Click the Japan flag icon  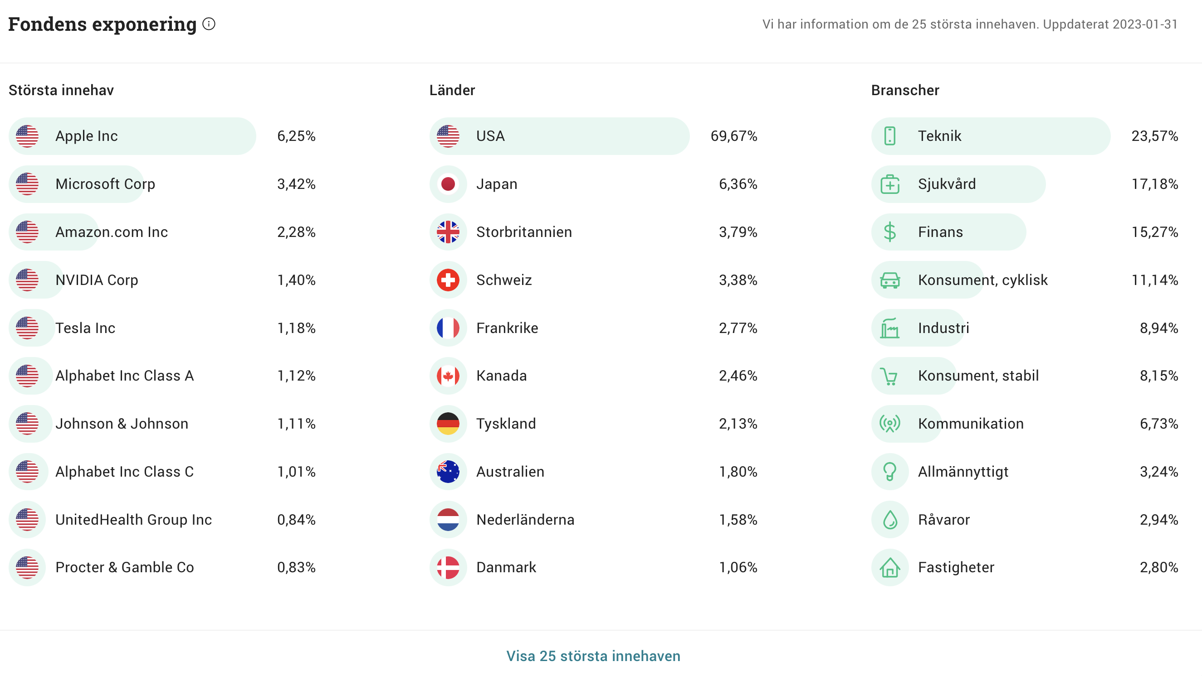pos(448,184)
